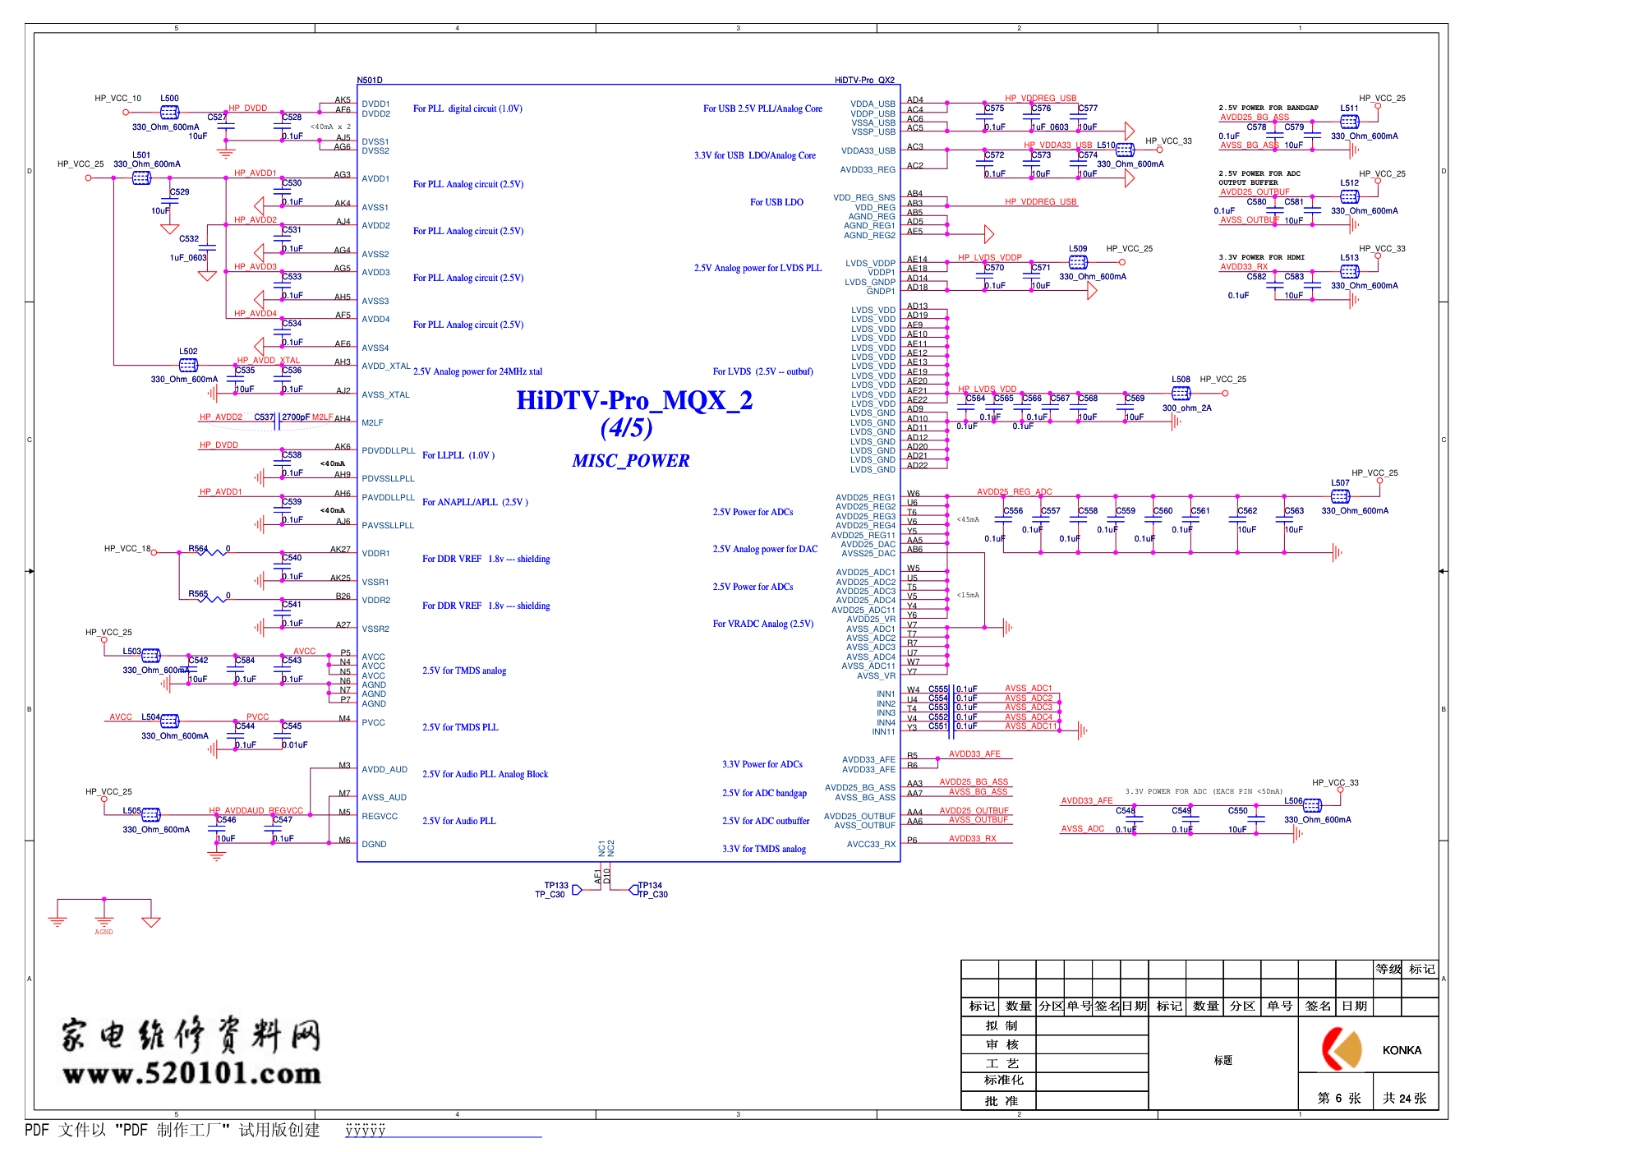
Task: Click the HP_LVDS_VDD net label
Action: click(988, 389)
